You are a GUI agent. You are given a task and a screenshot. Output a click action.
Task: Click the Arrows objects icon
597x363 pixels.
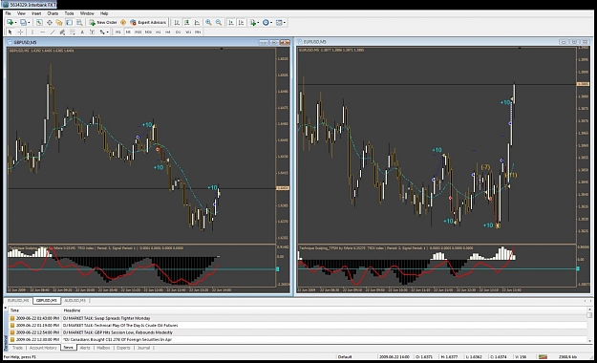click(x=102, y=32)
